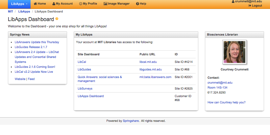The height and width of the screenshot is (135, 270).
Task: Click the Image Manager picture icon
Action: [x=105, y=4]
